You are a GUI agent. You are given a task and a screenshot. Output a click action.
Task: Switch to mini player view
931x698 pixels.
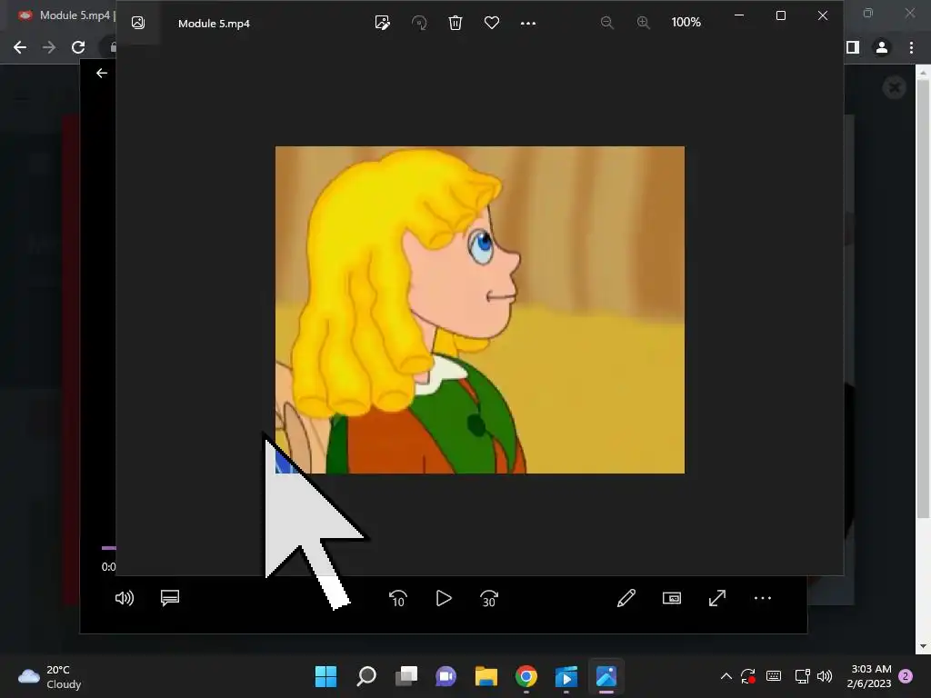(x=672, y=598)
